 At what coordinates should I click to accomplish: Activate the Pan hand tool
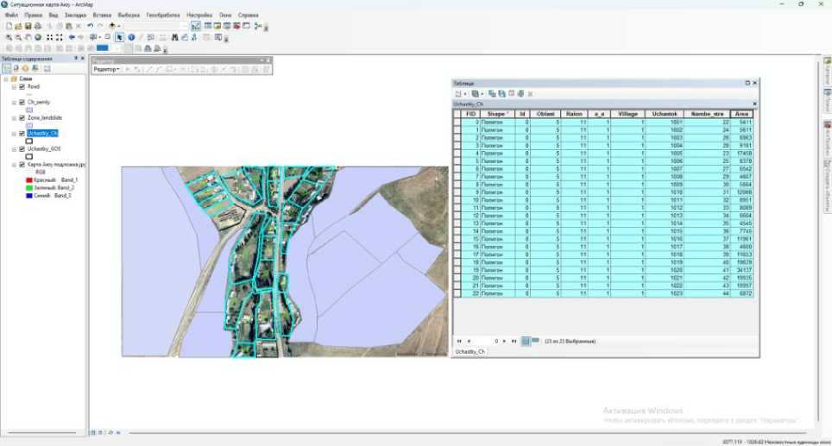(x=28, y=37)
